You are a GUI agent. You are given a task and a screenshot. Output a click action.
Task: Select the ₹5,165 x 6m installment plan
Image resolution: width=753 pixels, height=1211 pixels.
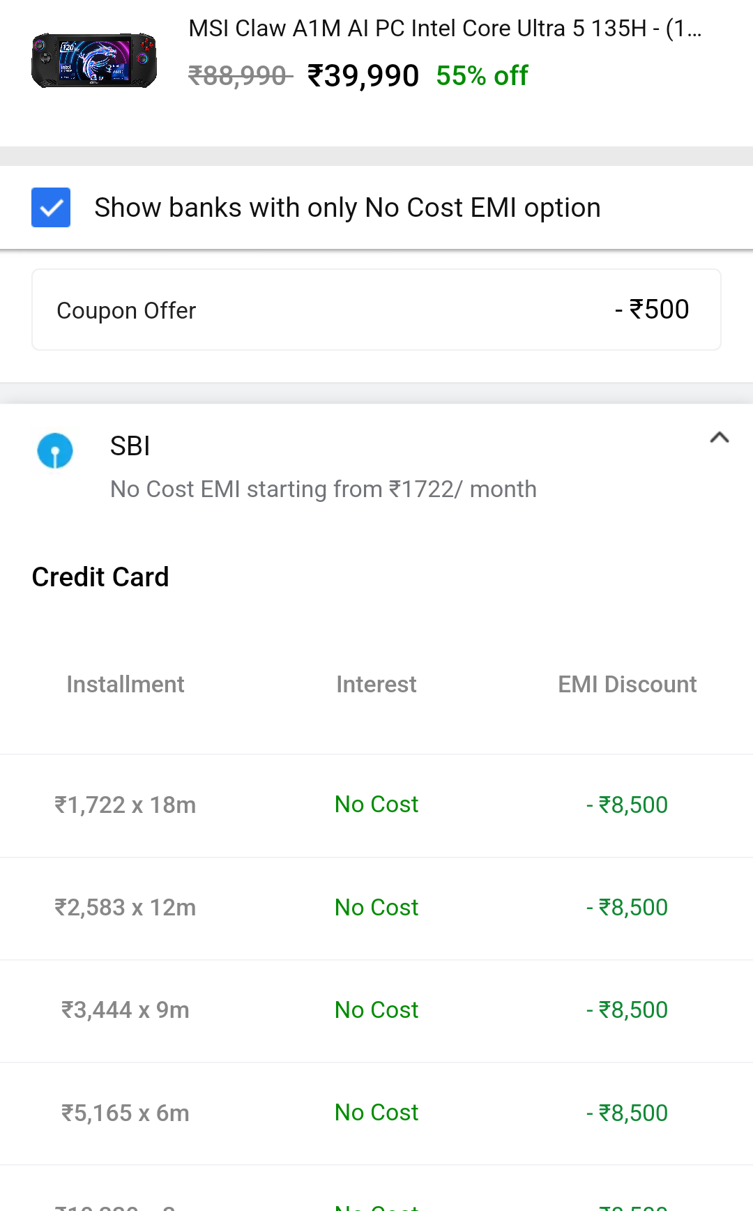point(125,1113)
